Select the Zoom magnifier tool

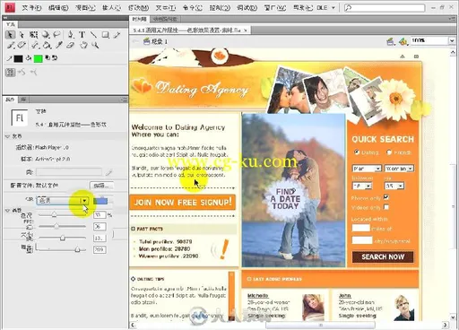click(95, 46)
